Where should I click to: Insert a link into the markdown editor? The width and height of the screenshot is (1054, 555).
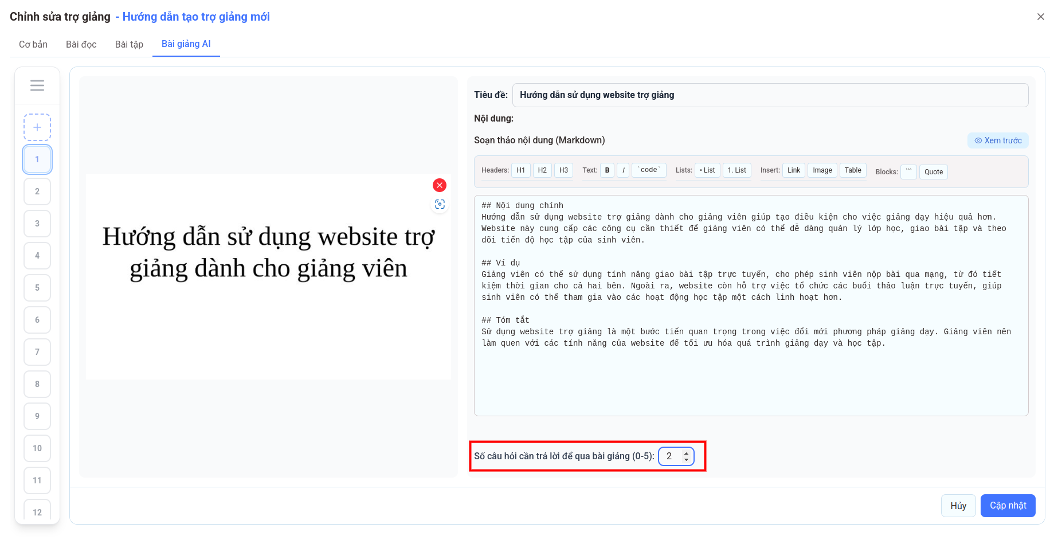click(793, 170)
